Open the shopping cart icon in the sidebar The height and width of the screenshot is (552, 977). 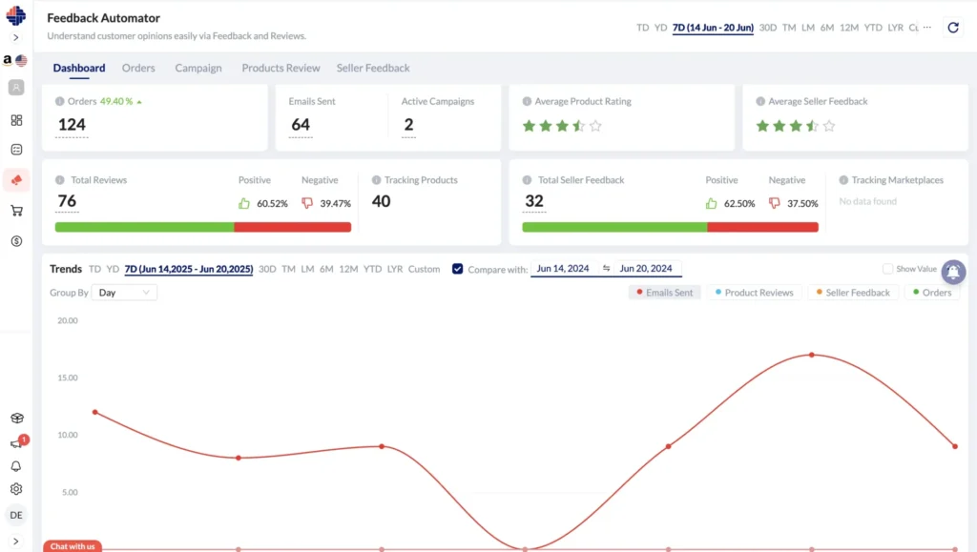[17, 211]
